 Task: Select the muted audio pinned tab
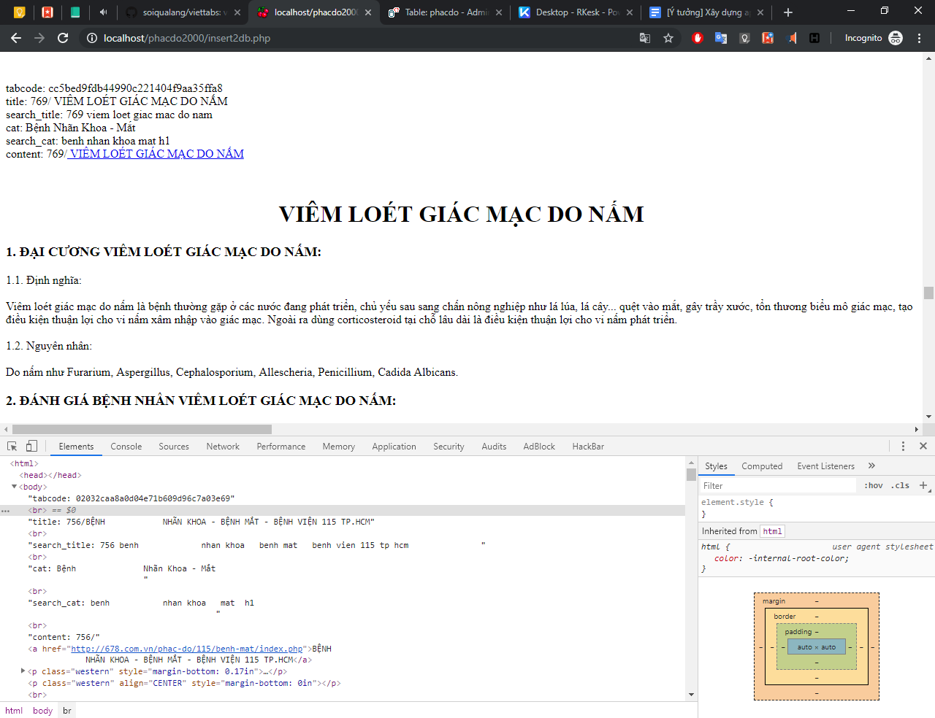pos(103,12)
